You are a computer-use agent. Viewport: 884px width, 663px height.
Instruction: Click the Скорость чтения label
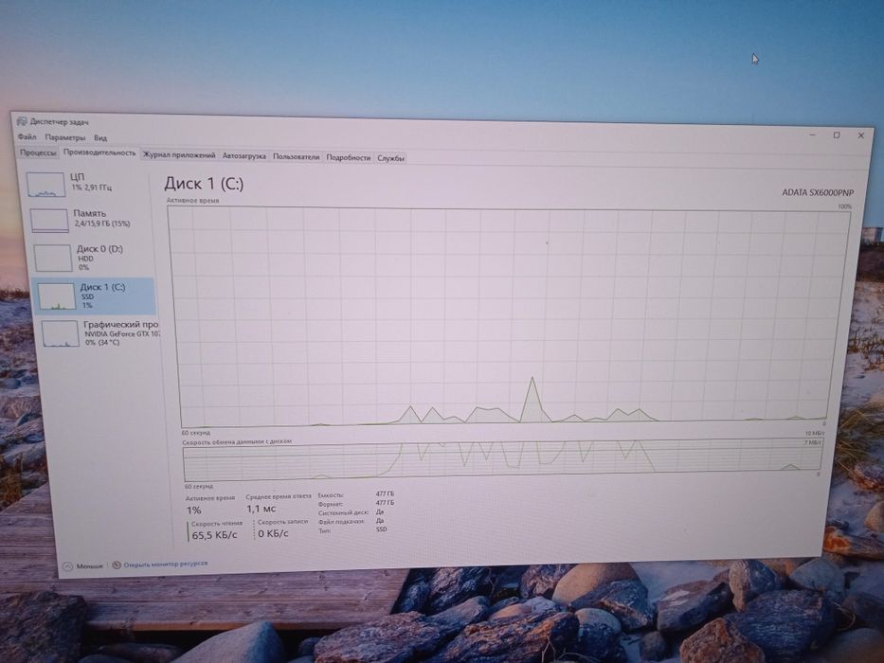216,523
